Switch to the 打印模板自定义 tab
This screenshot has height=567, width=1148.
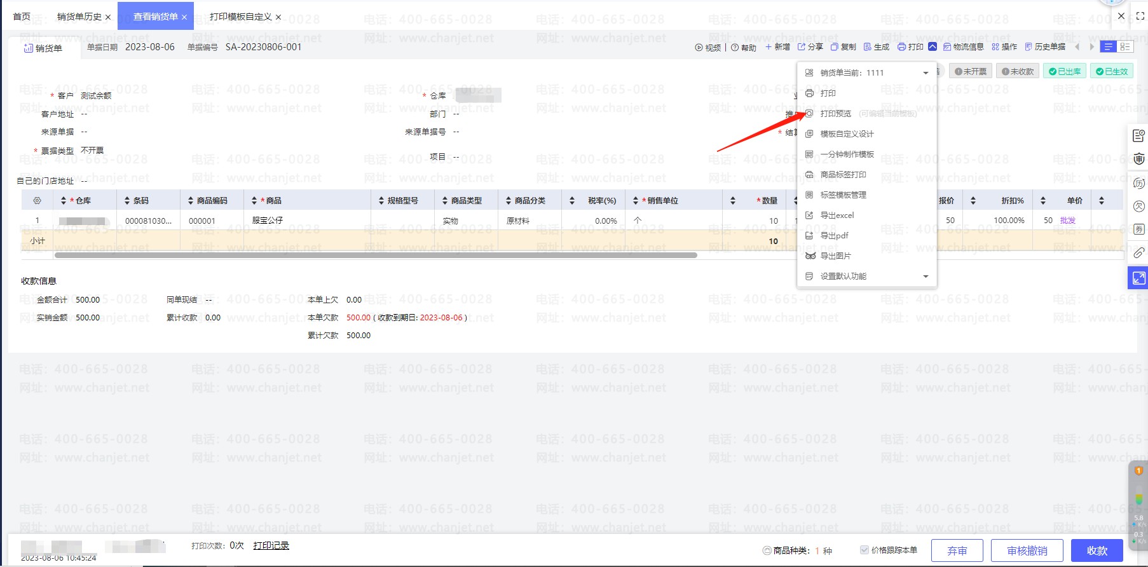pyautogui.click(x=241, y=17)
